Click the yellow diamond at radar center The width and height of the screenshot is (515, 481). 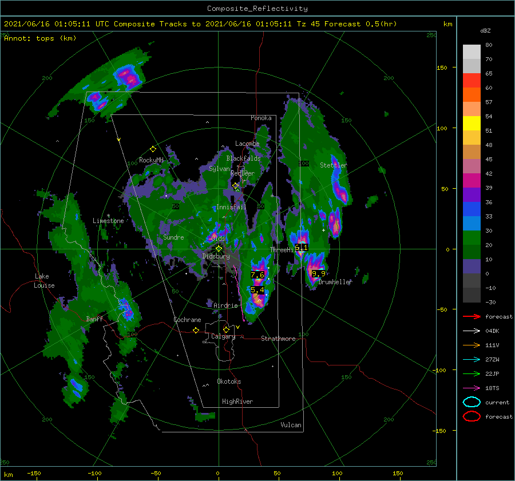pyautogui.click(x=219, y=249)
